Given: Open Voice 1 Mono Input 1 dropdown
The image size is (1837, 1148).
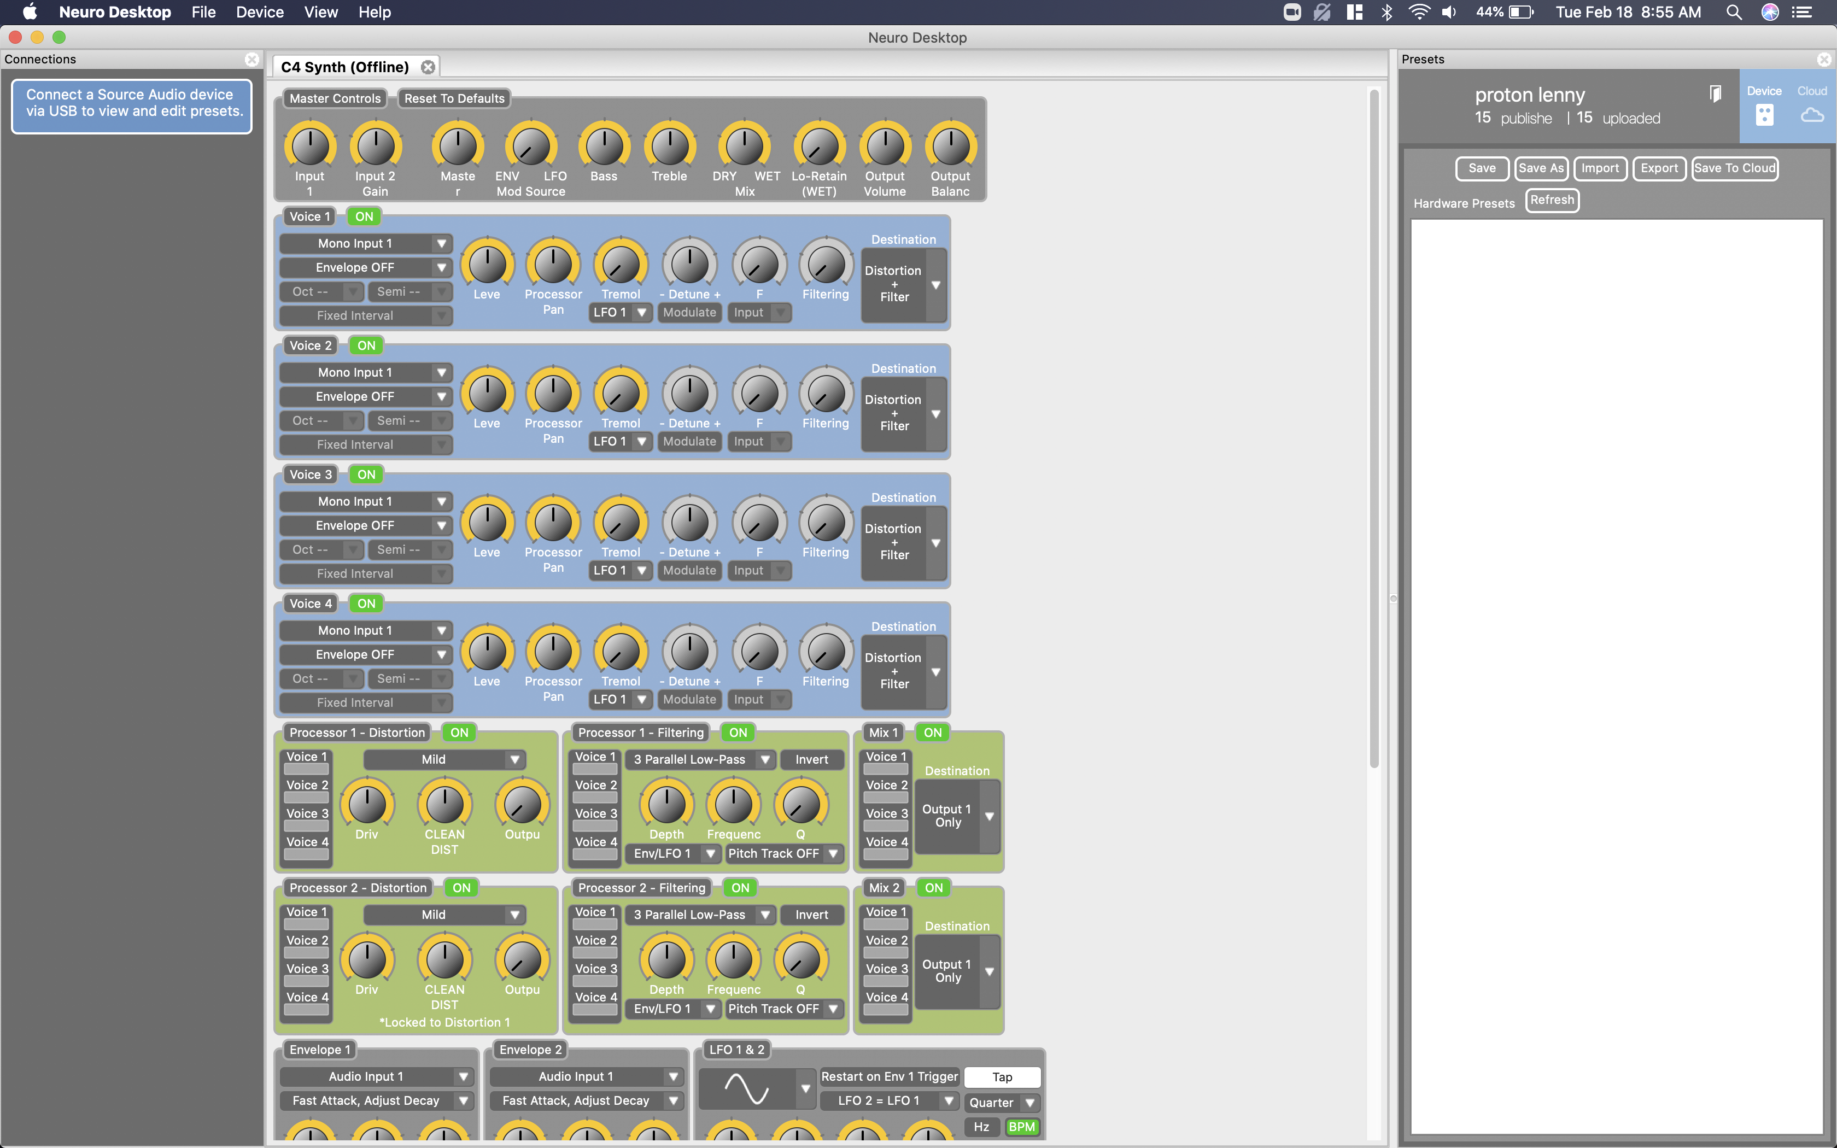Looking at the screenshot, I should [366, 244].
